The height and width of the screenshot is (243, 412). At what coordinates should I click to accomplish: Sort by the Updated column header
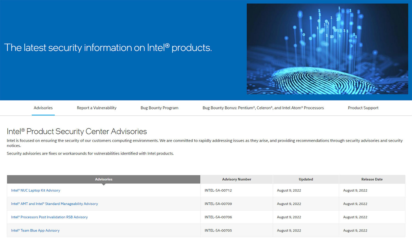(x=306, y=179)
